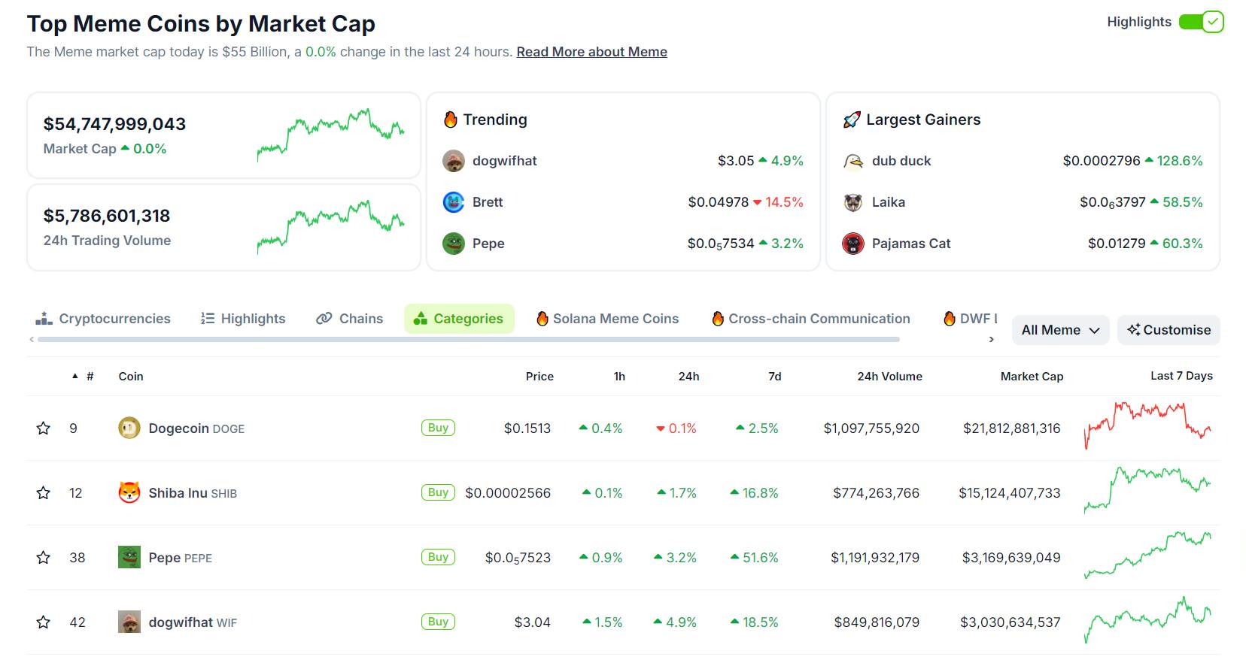Click Buy button for Shiba Inu
This screenshot has width=1246, height=657.
[438, 492]
